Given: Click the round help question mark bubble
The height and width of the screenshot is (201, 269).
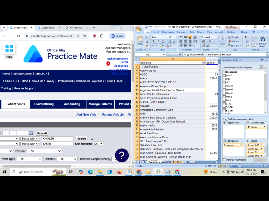Looking at the screenshot, I should point(122,155).
